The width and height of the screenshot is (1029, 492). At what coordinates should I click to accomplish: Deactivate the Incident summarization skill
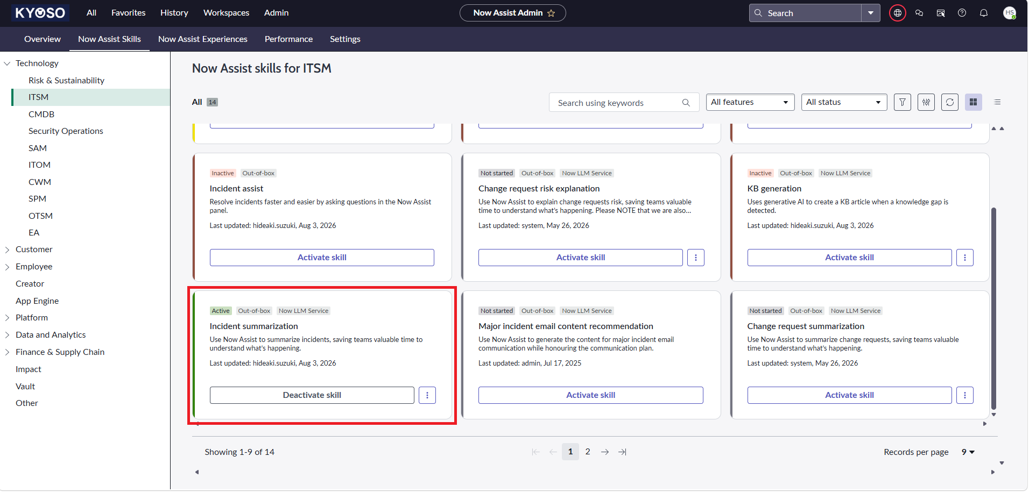click(x=312, y=395)
